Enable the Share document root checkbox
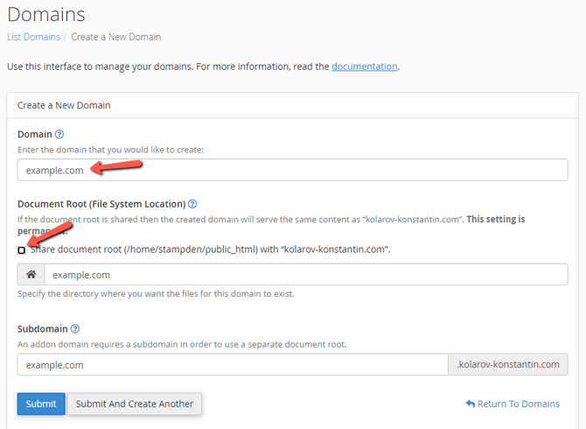Viewport: 586px width, 429px height. pyautogui.click(x=22, y=250)
